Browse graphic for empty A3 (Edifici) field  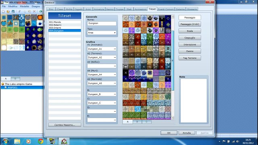pos(114,66)
